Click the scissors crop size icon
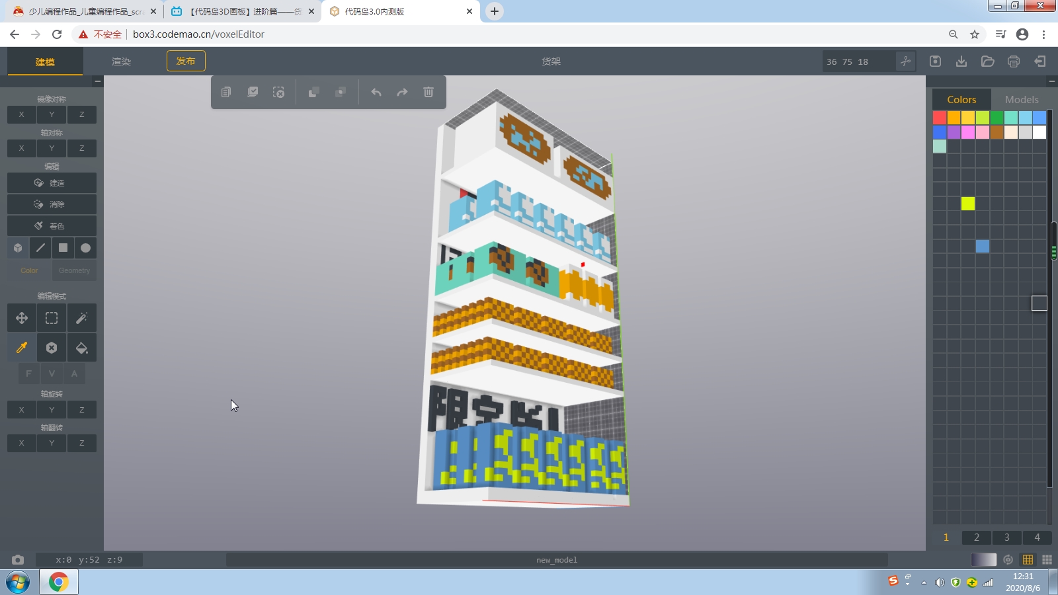 (x=906, y=61)
